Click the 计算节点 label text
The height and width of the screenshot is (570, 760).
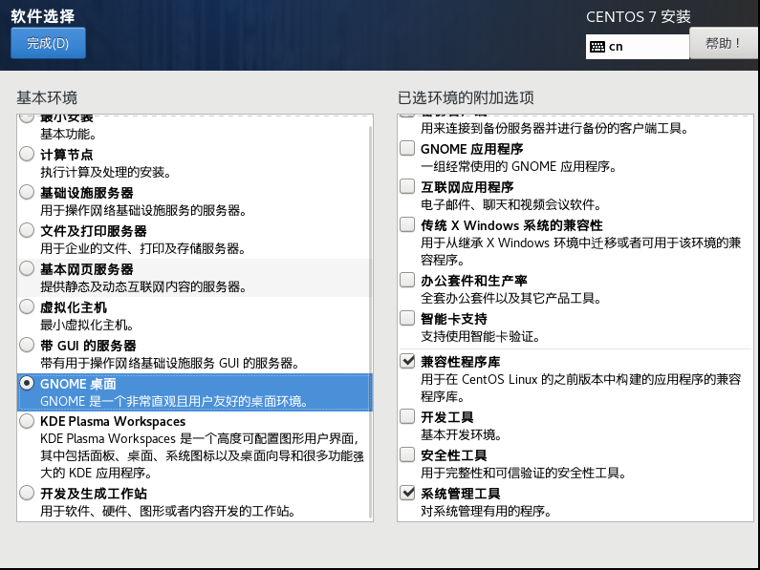point(66,155)
